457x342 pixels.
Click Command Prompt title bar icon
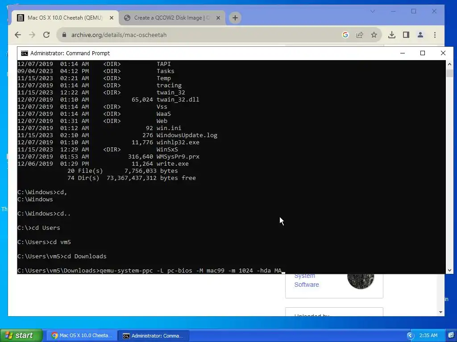pyautogui.click(x=25, y=53)
